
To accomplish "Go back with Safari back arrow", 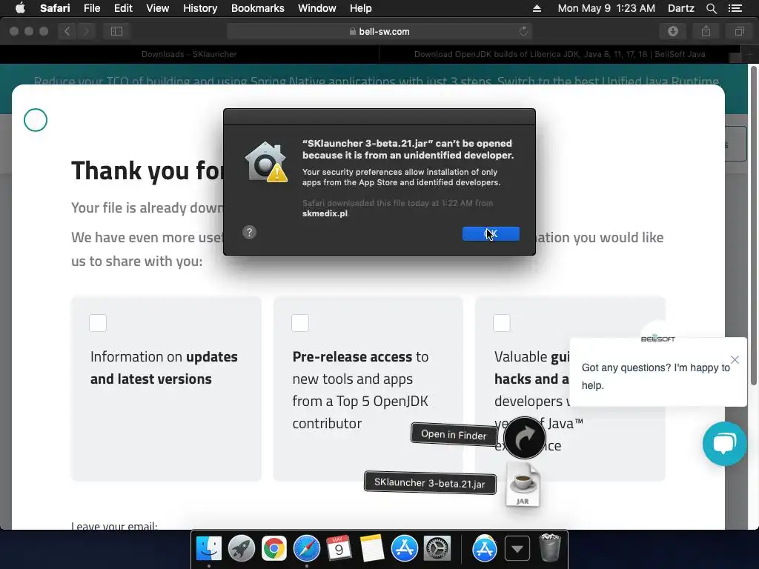I will pos(67,31).
